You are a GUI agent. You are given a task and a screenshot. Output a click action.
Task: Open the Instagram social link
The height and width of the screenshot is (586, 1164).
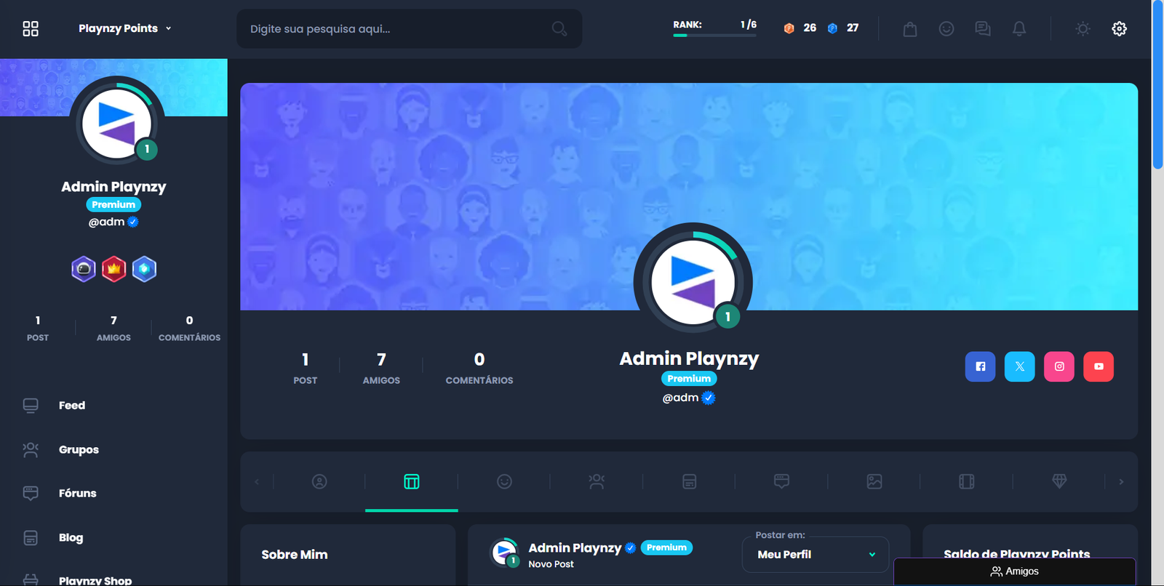point(1059,366)
